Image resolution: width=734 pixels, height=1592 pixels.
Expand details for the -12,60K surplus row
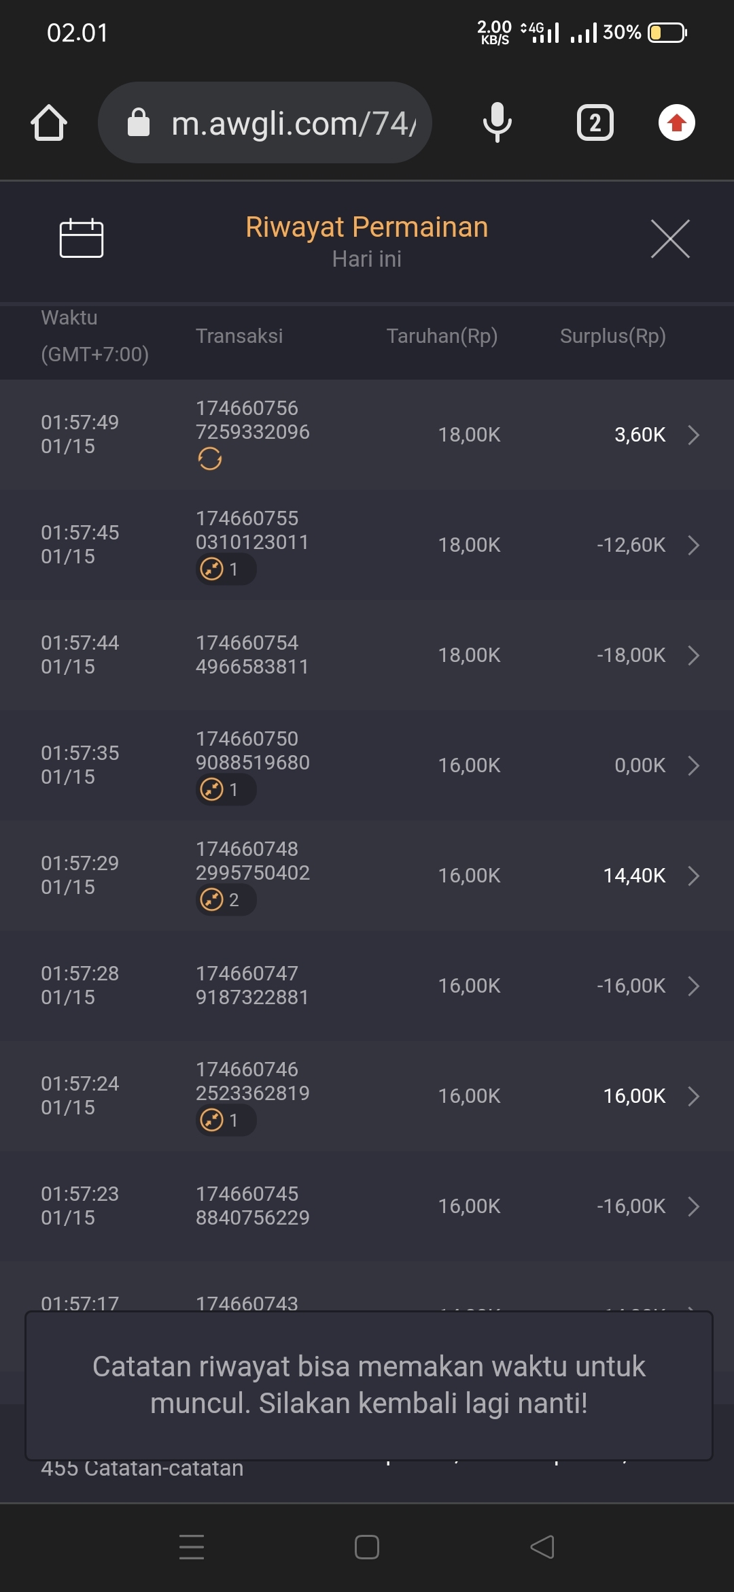click(693, 545)
